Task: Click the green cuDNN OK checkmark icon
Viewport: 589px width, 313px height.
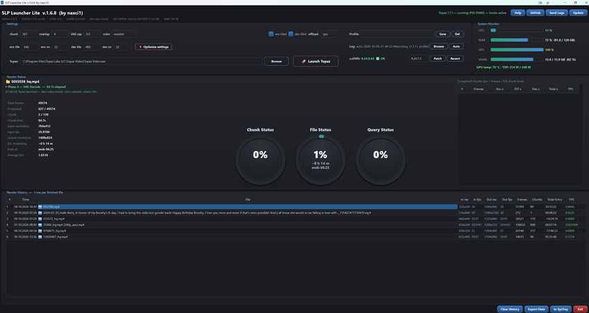Action: pos(378,59)
